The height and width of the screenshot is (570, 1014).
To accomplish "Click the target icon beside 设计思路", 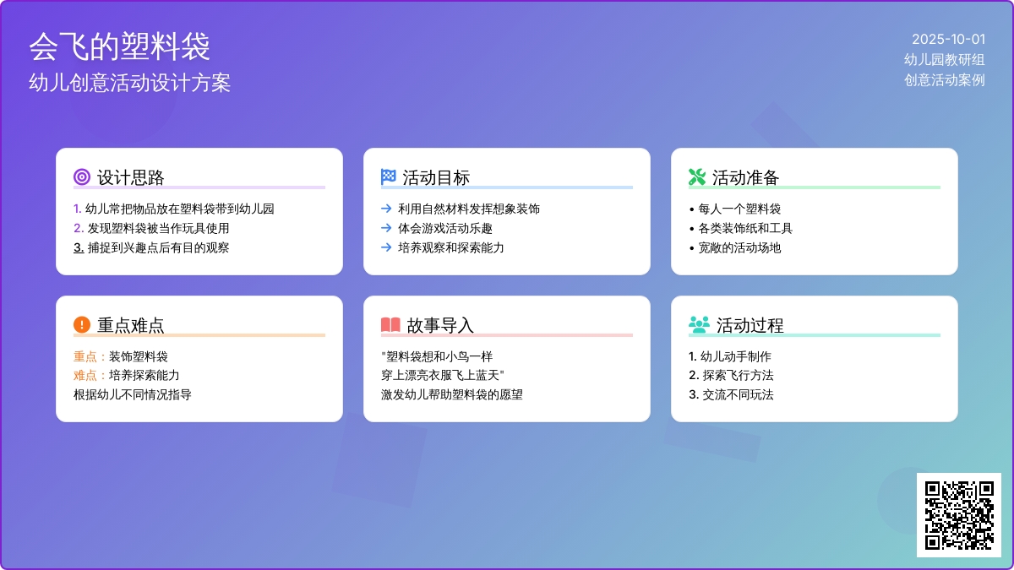I will 82,177.
